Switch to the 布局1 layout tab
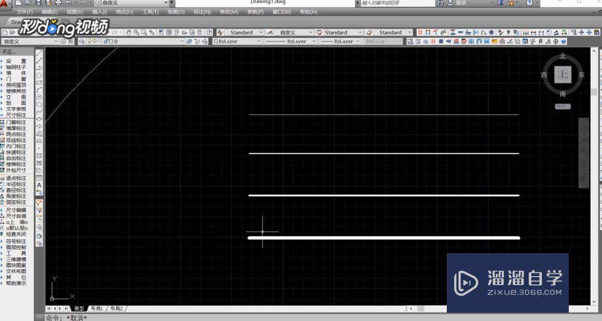Viewport: 602px width, 321px height. 97,309
